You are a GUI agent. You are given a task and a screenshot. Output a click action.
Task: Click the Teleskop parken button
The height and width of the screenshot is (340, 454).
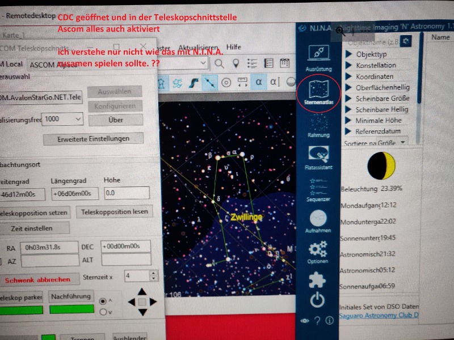click(22, 297)
